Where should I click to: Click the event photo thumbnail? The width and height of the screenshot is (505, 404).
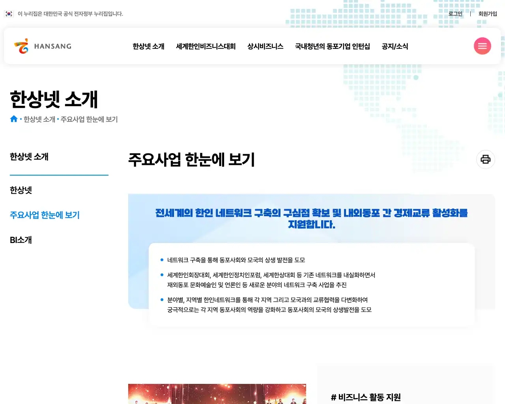(x=217, y=394)
